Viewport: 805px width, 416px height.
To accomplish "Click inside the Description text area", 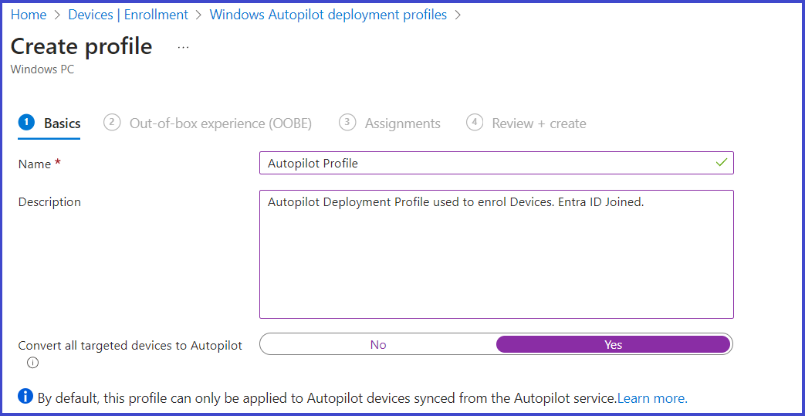I will tap(496, 254).
